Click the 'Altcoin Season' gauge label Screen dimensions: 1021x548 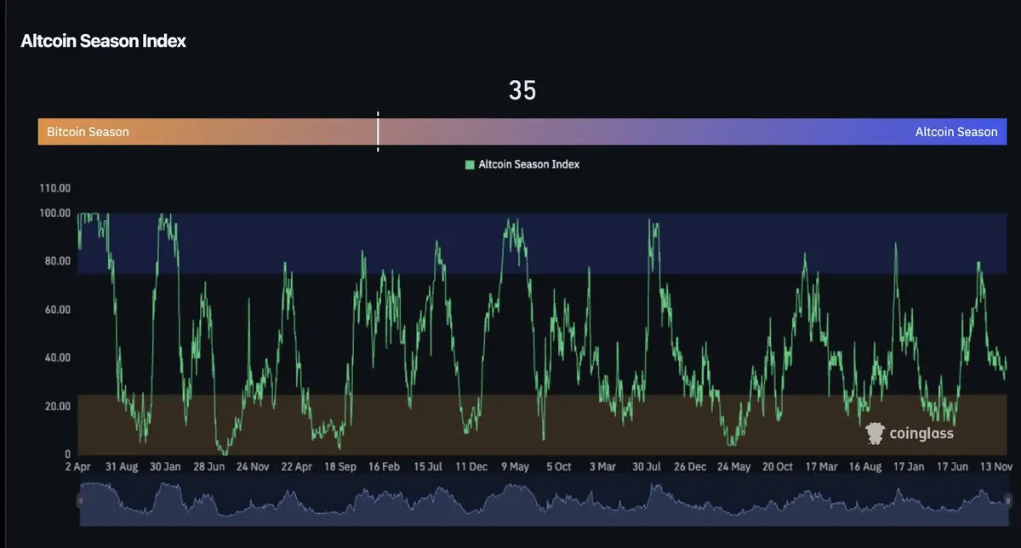pyautogui.click(x=956, y=132)
